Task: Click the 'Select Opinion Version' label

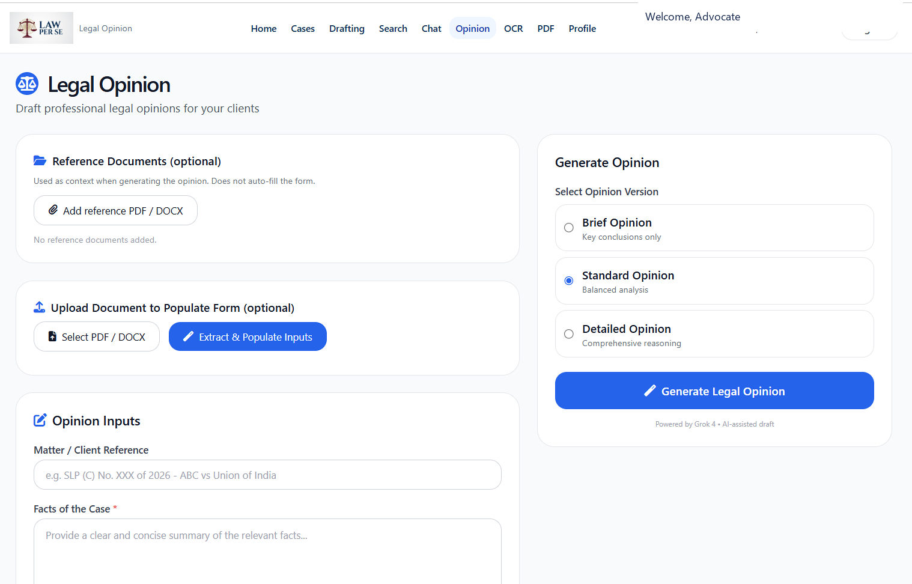Action: tap(607, 192)
